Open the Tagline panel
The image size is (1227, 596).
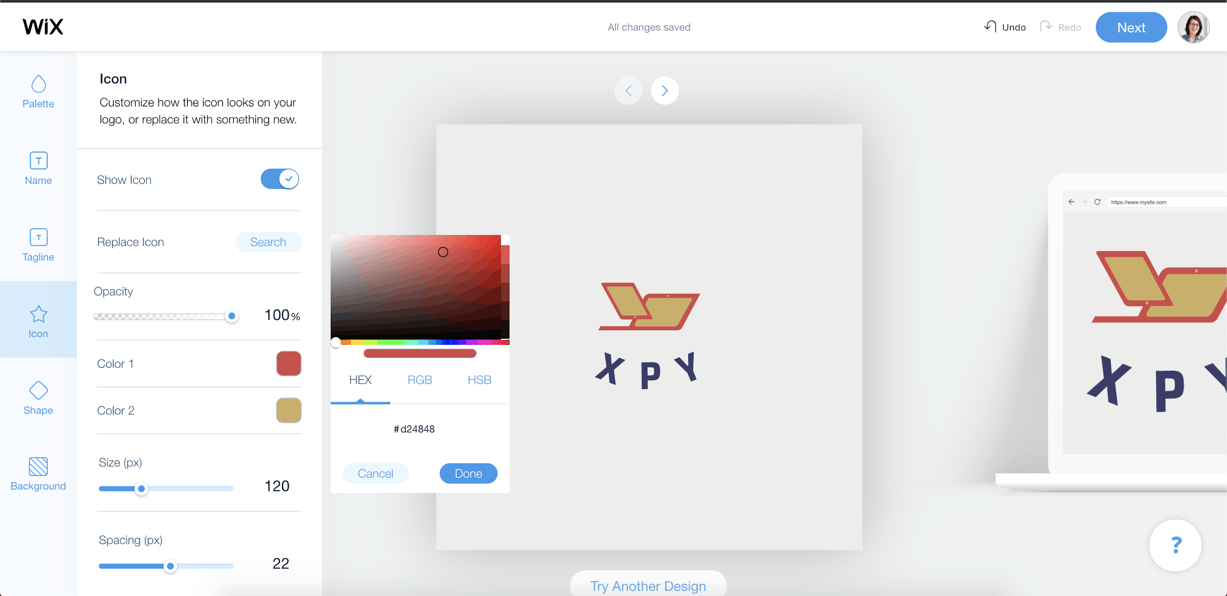coord(38,244)
